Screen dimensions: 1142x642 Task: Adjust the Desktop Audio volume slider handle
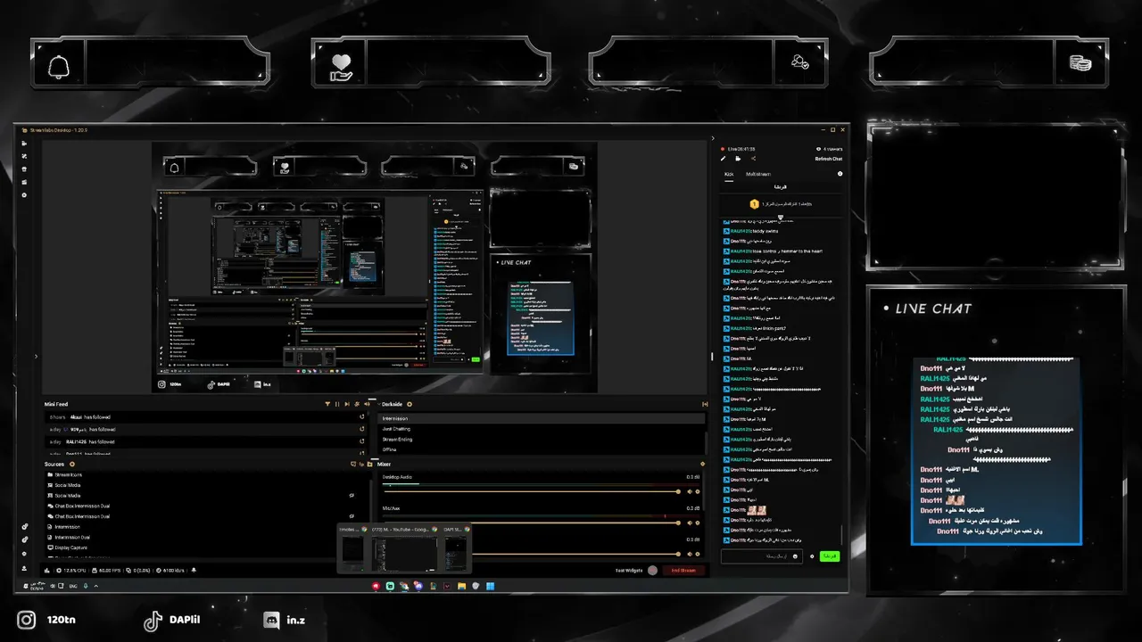coord(678,491)
